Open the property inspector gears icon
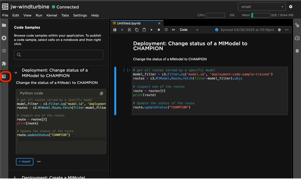Viewport: 301px width, 179px height. coord(297,25)
